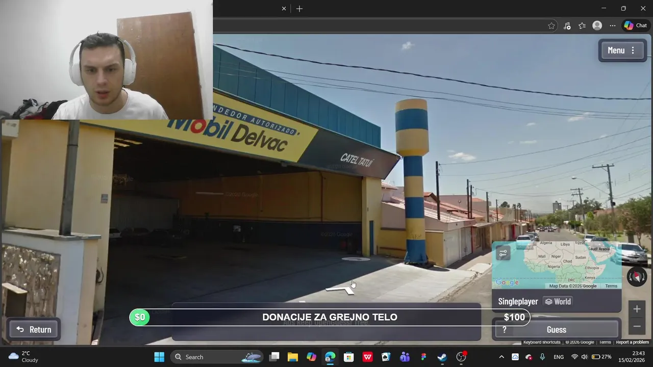
Task: Open Steam from taskbar
Action: pos(442,357)
